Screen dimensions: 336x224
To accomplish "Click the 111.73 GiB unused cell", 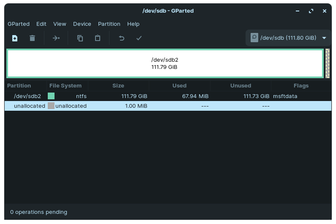I will (257, 96).
